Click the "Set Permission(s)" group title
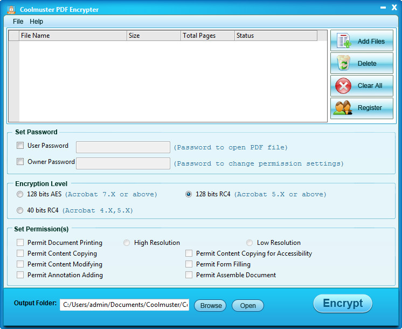 tap(41, 229)
